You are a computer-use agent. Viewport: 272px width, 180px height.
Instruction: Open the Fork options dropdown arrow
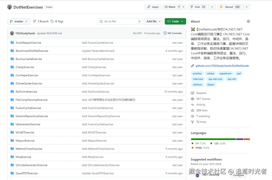(x=212, y=7)
